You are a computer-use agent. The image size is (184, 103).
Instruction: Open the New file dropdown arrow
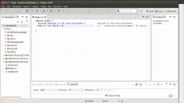tap(6, 11)
